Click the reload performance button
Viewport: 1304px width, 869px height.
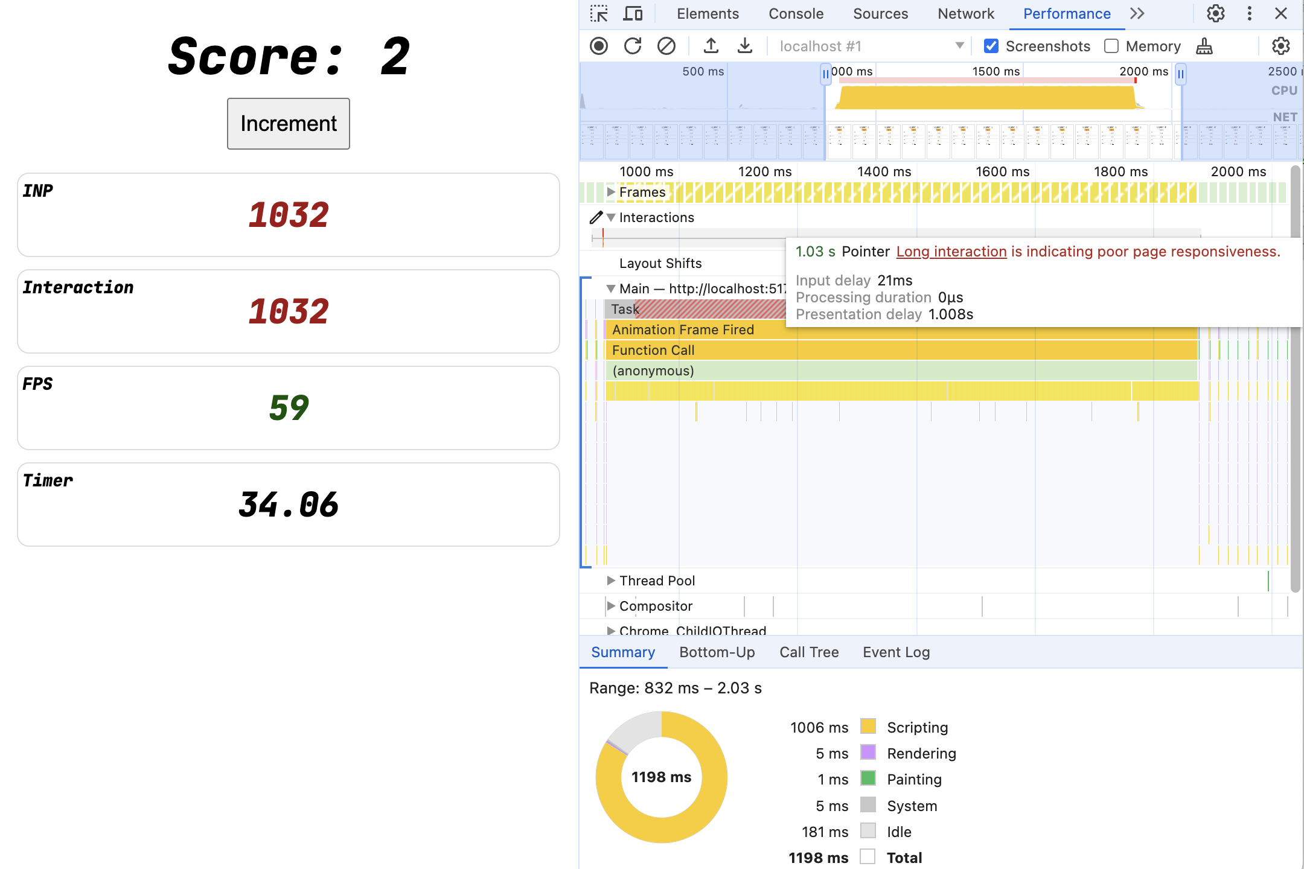(631, 46)
